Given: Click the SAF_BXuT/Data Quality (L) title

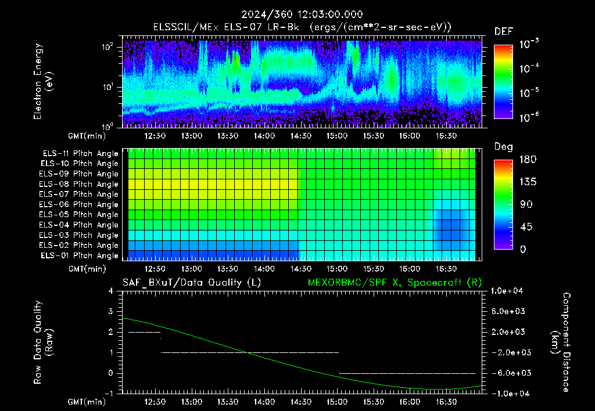Looking at the screenshot, I should 192,283.
